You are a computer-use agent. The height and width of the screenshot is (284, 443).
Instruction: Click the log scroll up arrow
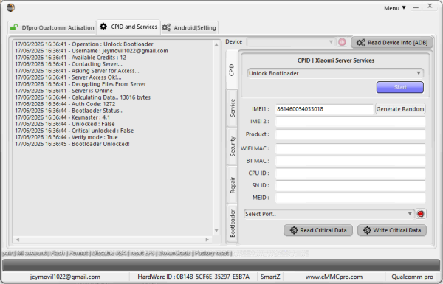(216, 44)
